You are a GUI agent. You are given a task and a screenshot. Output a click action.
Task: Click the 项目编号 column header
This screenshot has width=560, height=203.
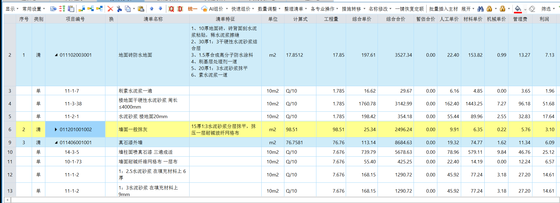(75, 19)
